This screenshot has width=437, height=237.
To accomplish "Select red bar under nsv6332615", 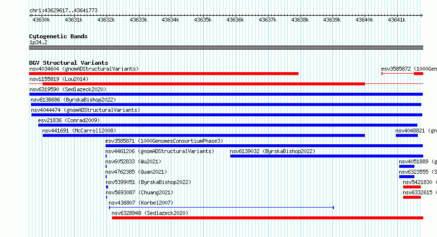I will pyautogui.click(x=412, y=197).
